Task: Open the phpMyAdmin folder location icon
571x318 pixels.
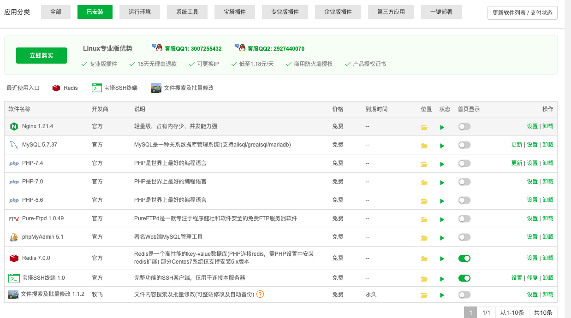Action: pos(424,238)
